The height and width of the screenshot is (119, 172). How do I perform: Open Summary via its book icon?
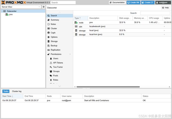pos(48,20)
